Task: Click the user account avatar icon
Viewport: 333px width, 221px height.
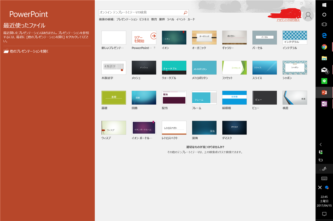Action: (308, 16)
